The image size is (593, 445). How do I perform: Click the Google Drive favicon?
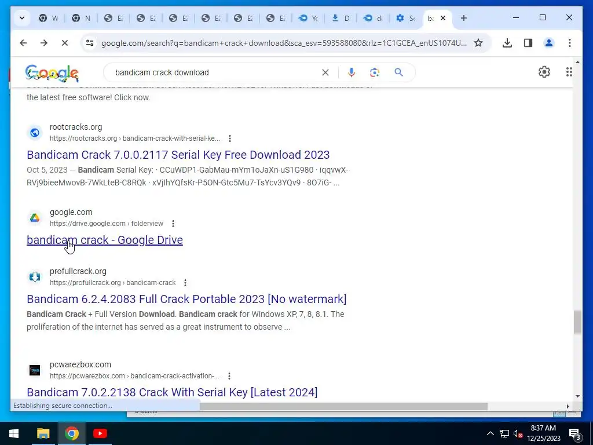click(x=35, y=218)
